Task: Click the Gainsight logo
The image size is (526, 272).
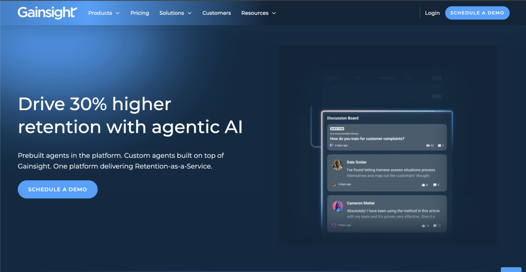Action: 47,13
